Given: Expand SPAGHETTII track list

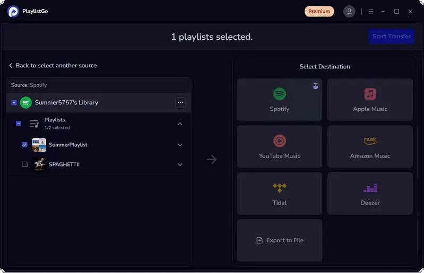Looking at the screenshot, I should coord(180,165).
